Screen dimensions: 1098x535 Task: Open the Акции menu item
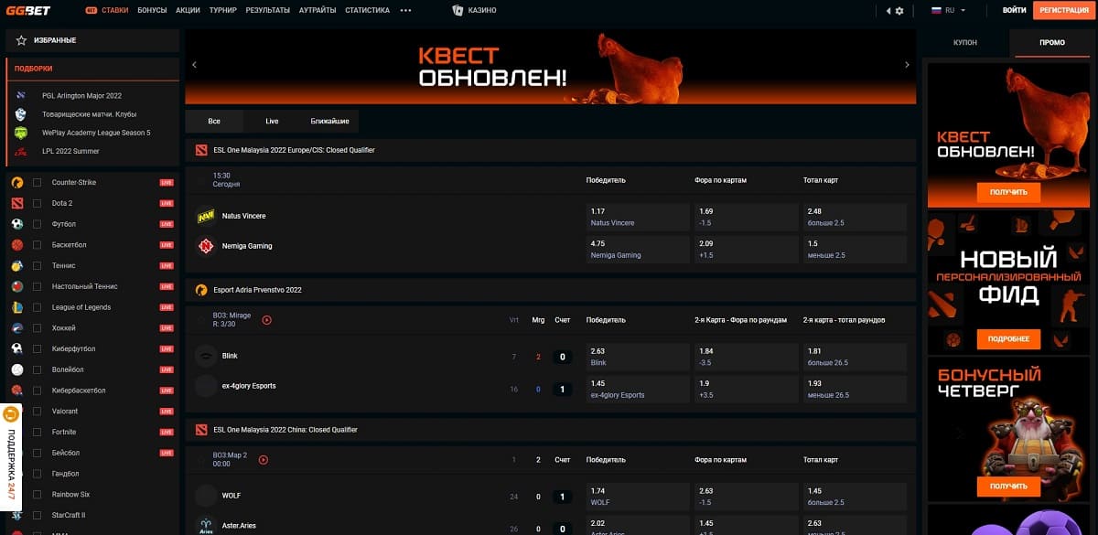point(188,10)
